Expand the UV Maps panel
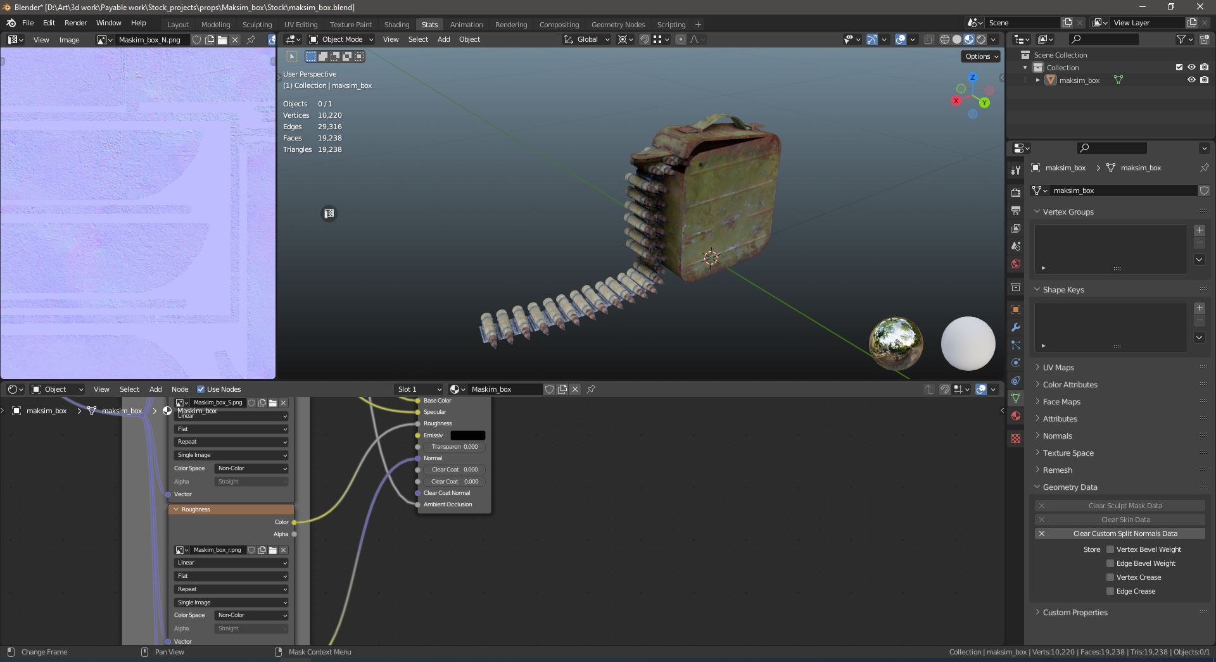1216x662 pixels. pos(1058,368)
